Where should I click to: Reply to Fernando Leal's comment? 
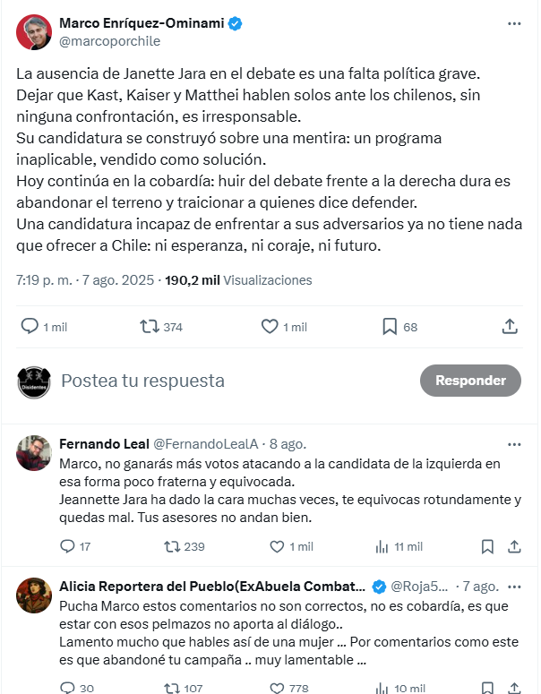click(67, 546)
